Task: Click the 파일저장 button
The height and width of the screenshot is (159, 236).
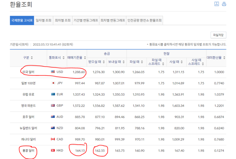Action: [x=219, y=35]
